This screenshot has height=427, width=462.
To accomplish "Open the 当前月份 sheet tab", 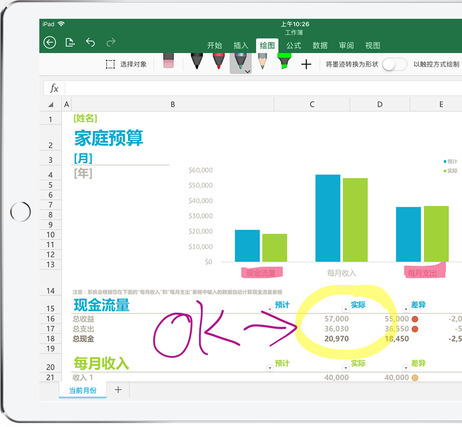I will tap(83, 390).
